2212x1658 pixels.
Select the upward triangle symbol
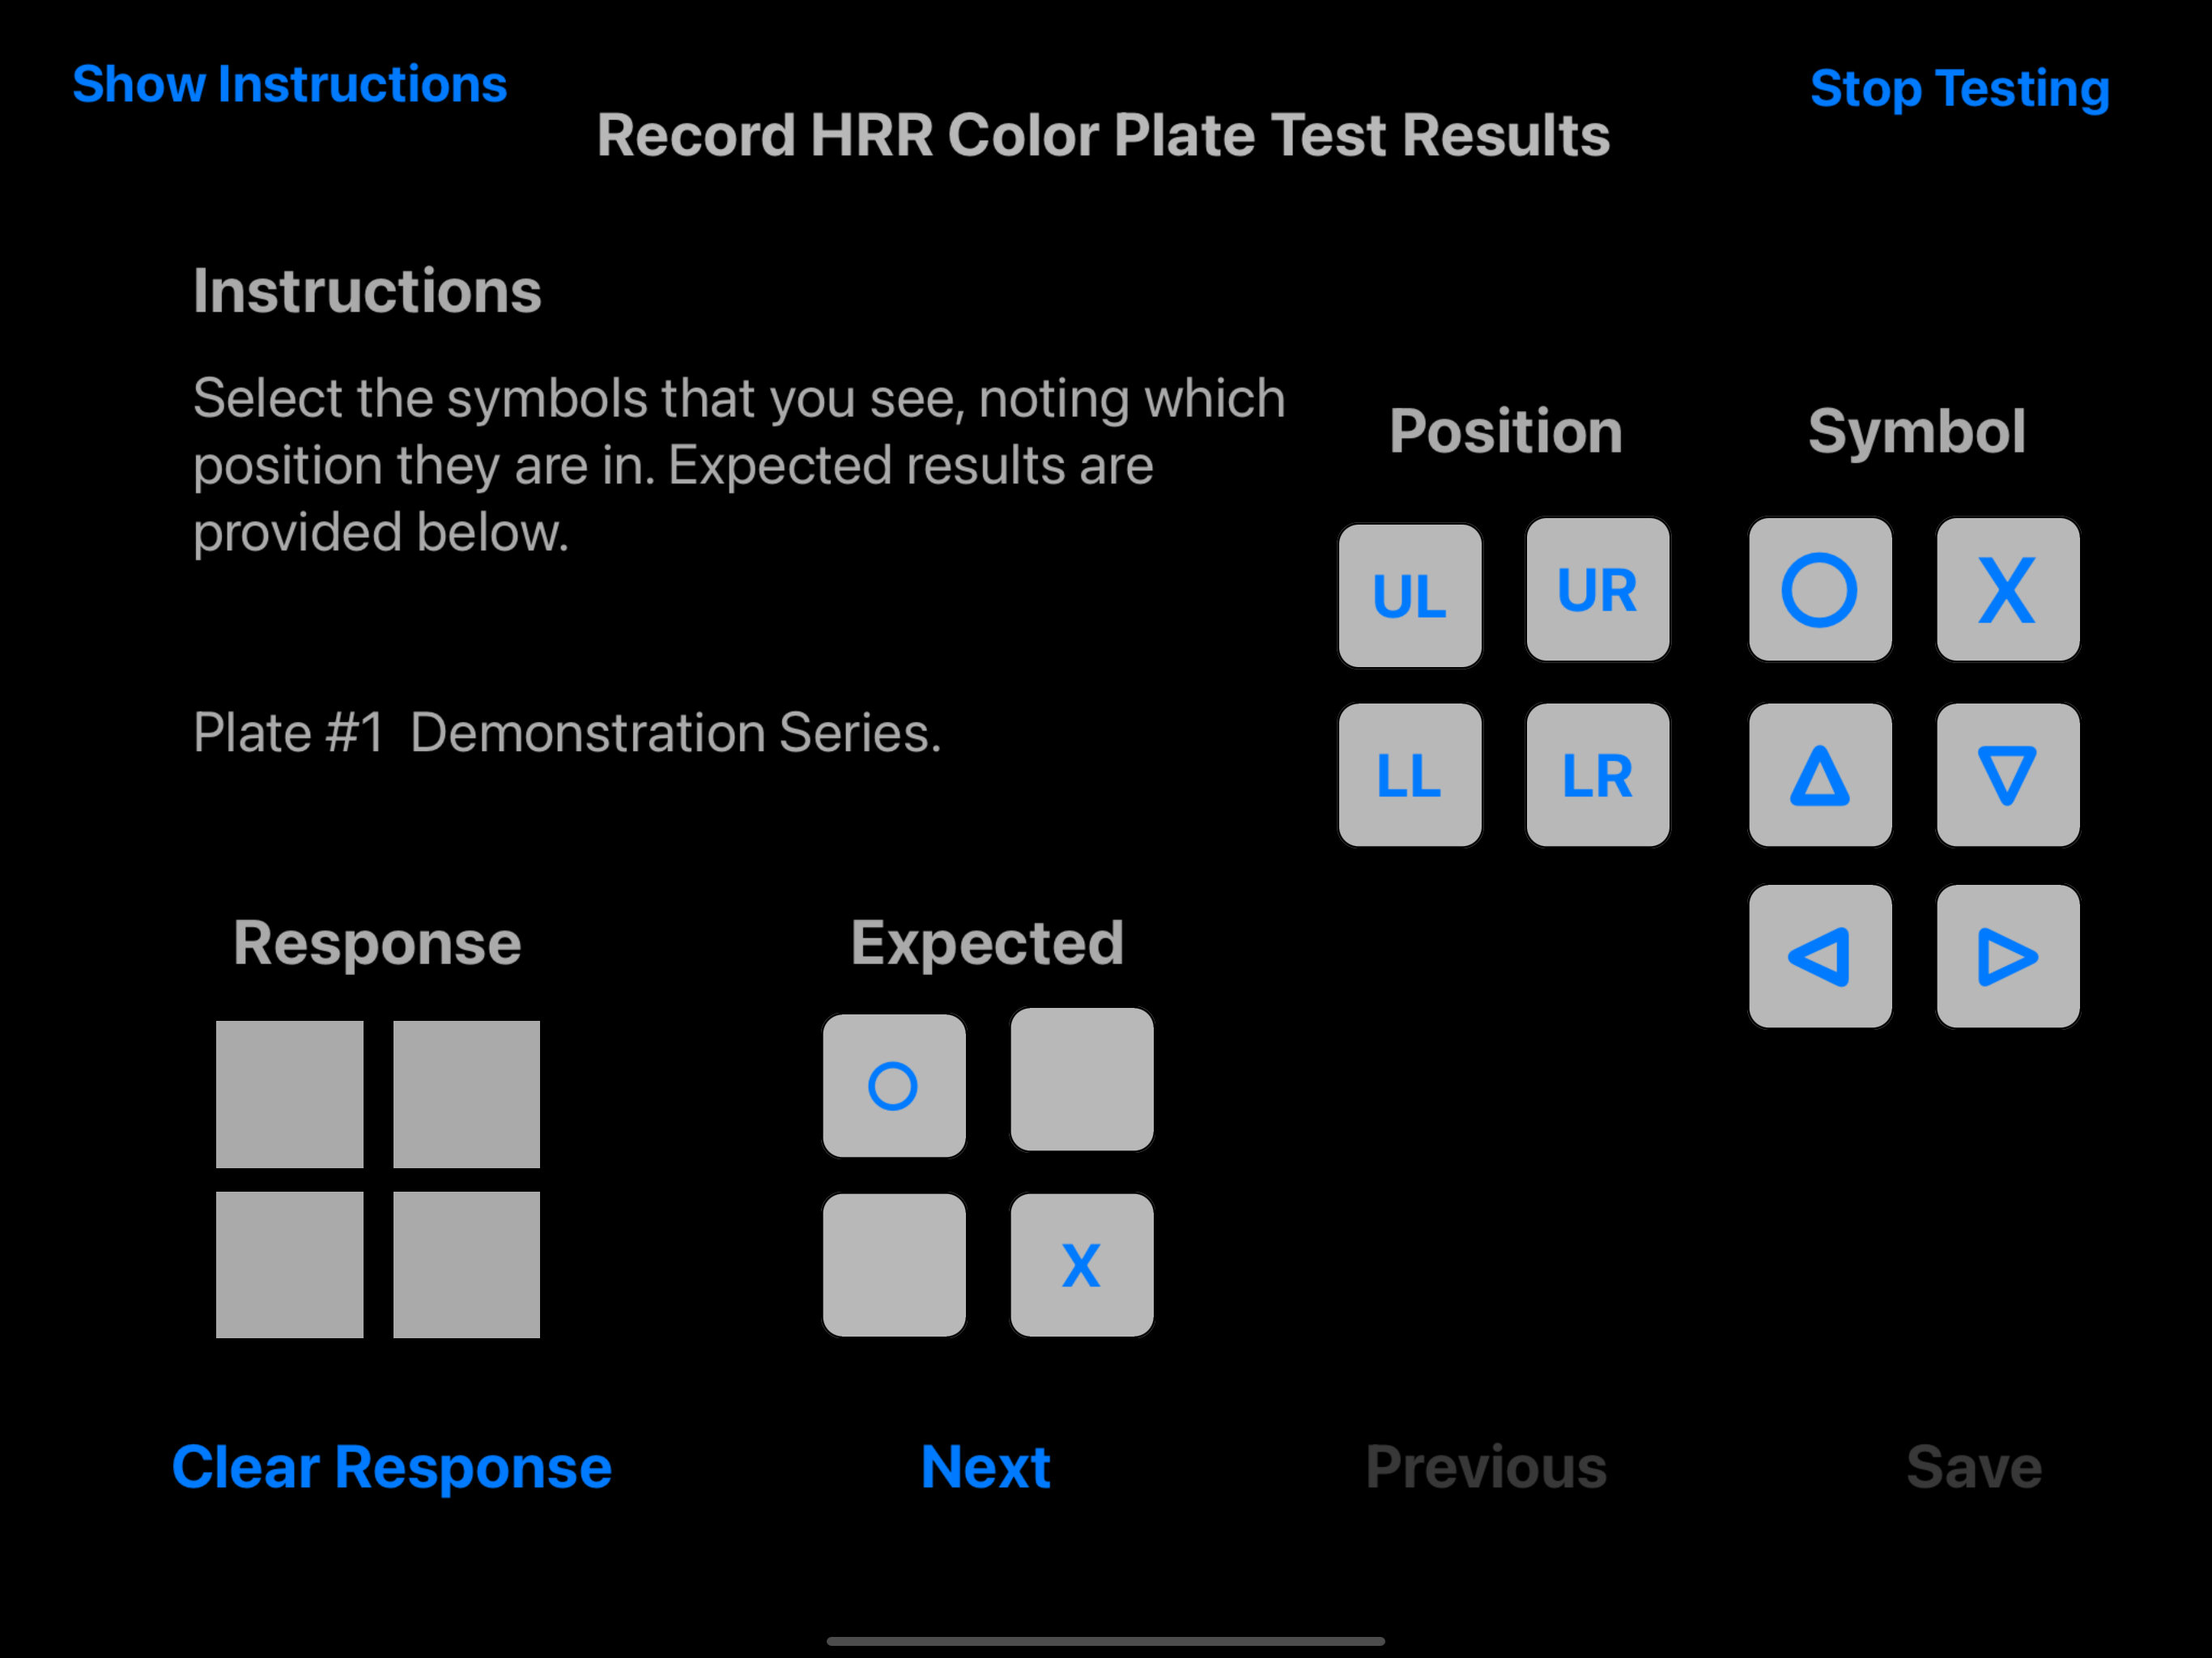tap(1820, 775)
